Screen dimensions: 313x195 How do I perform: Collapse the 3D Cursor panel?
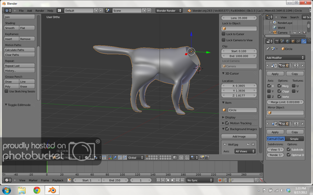[223, 73]
